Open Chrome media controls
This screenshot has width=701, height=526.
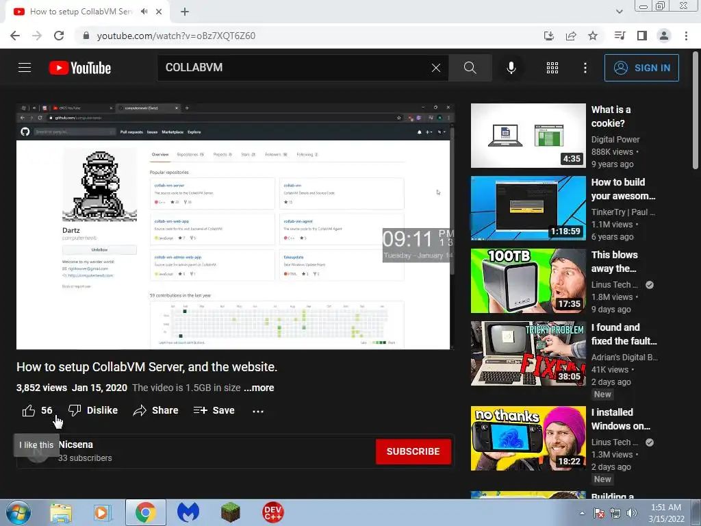point(620,36)
